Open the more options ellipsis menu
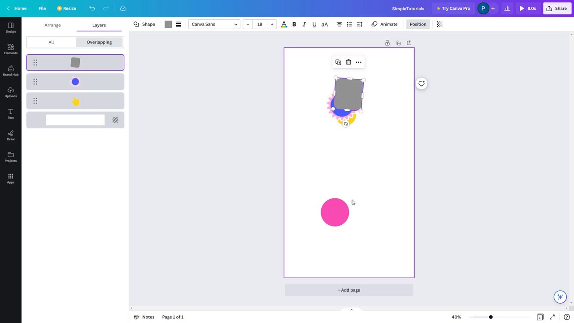This screenshot has height=323, width=574. click(359, 62)
